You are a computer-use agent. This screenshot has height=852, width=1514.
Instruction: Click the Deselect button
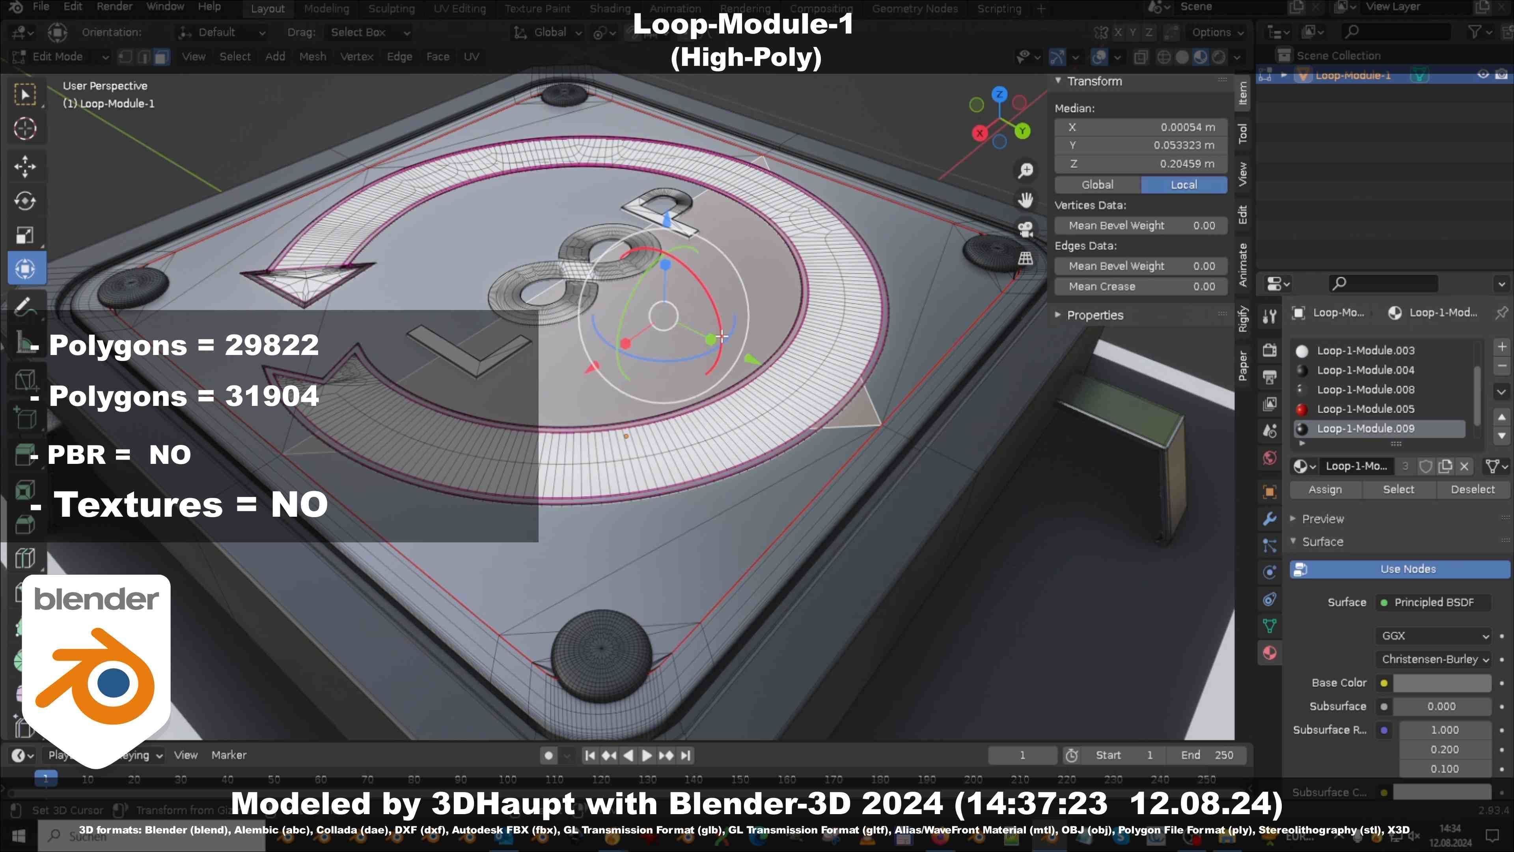(1472, 489)
